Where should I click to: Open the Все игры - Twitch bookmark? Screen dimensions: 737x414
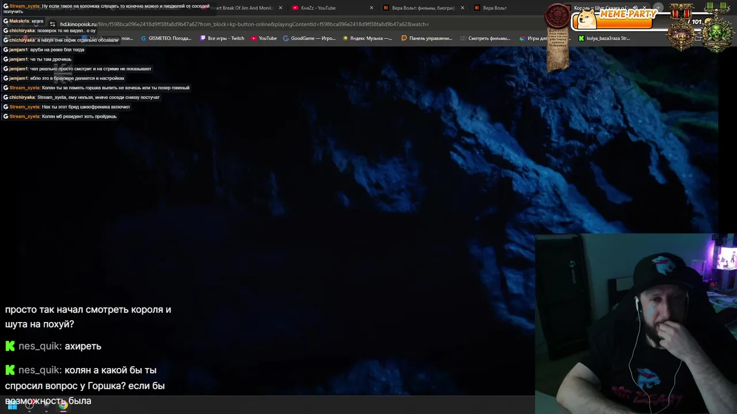(x=222, y=39)
